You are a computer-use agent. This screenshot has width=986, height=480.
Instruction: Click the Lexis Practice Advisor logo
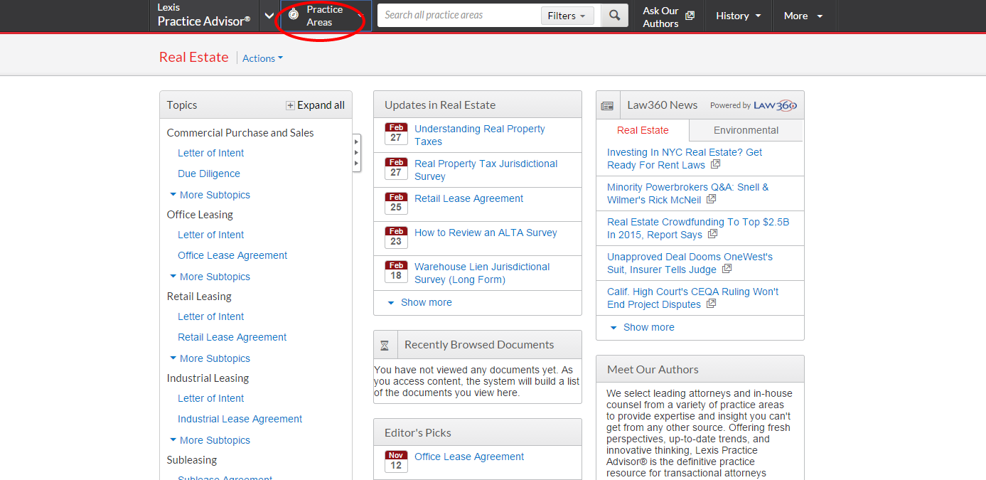point(204,15)
